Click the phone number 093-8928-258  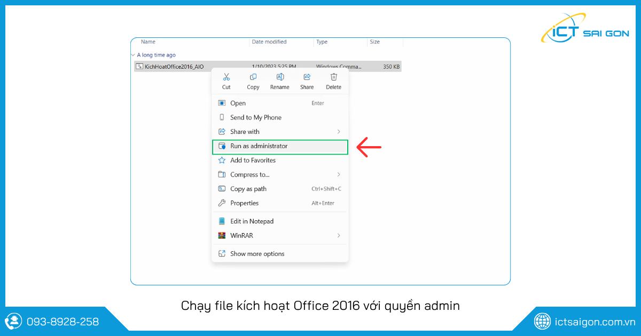pyautogui.click(x=62, y=322)
